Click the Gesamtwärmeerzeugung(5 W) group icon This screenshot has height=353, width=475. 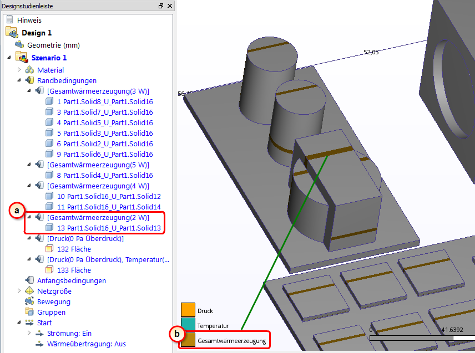pos(39,165)
